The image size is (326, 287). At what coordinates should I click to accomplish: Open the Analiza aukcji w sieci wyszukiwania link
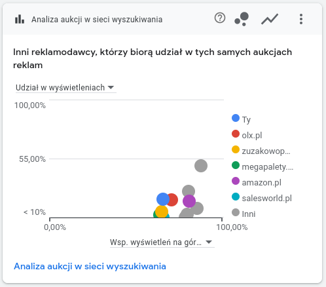point(90,267)
